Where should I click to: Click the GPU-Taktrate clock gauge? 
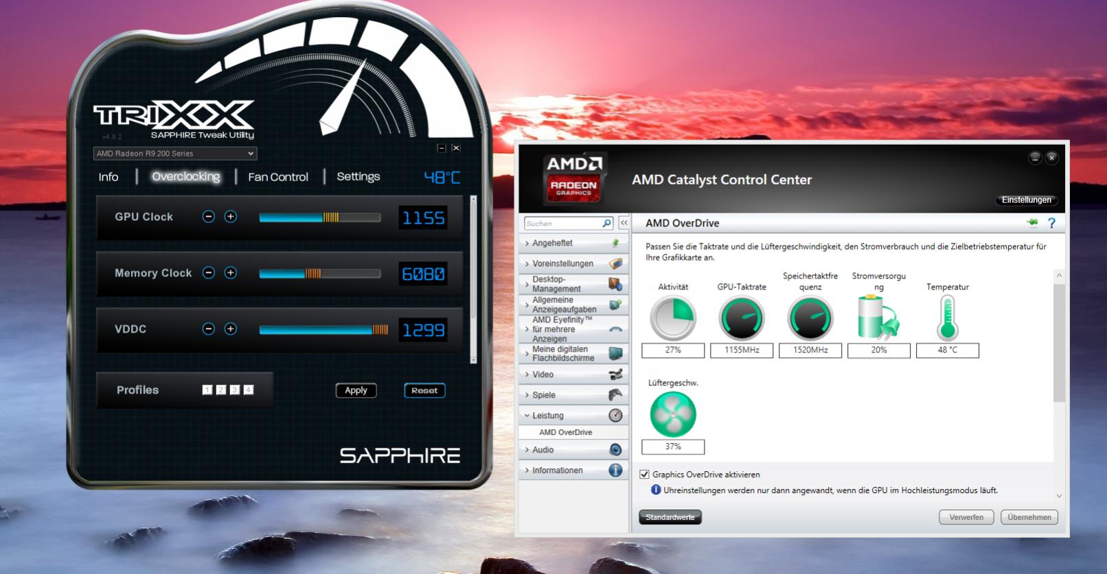[742, 318]
